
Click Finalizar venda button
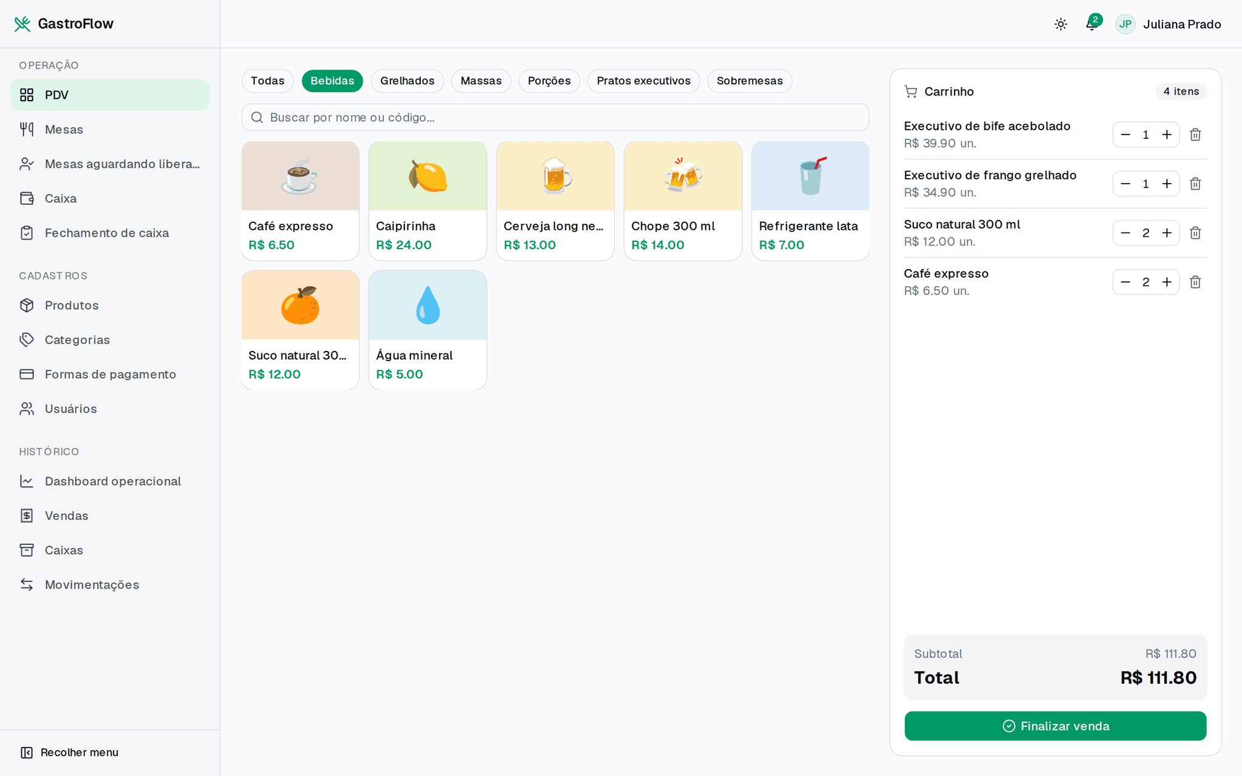click(1055, 726)
